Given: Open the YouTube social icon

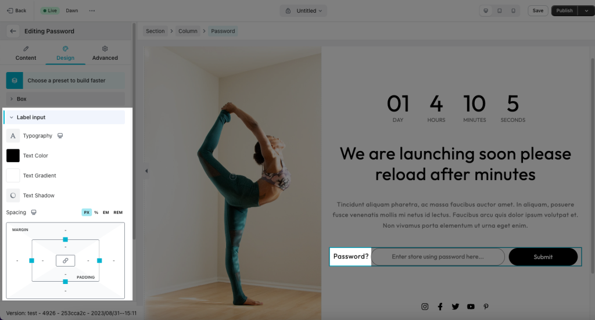Looking at the screenshot, I should tap(471, 306).
